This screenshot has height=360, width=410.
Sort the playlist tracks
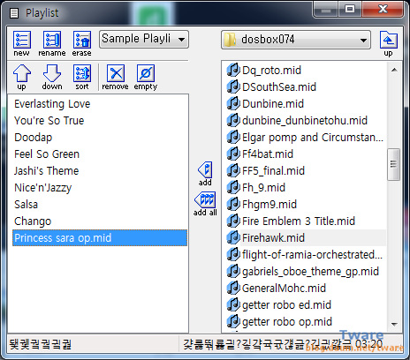click(x=82, y=78)
